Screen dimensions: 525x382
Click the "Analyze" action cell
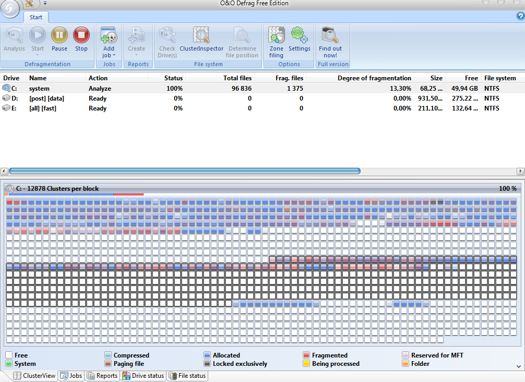click(100, 89)
